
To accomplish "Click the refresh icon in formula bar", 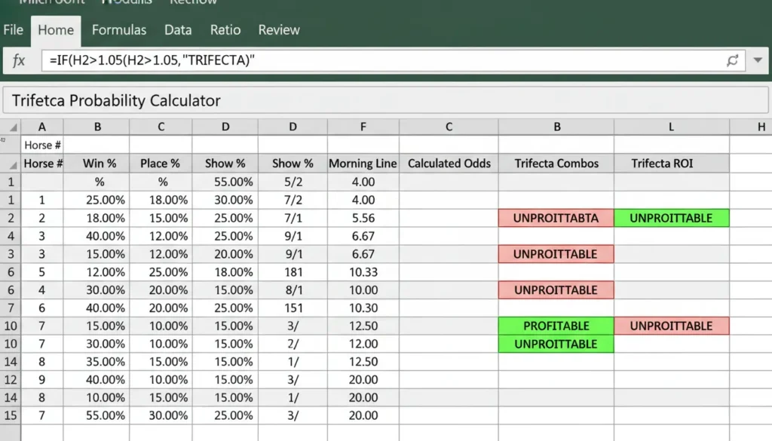I will (732, 60).
